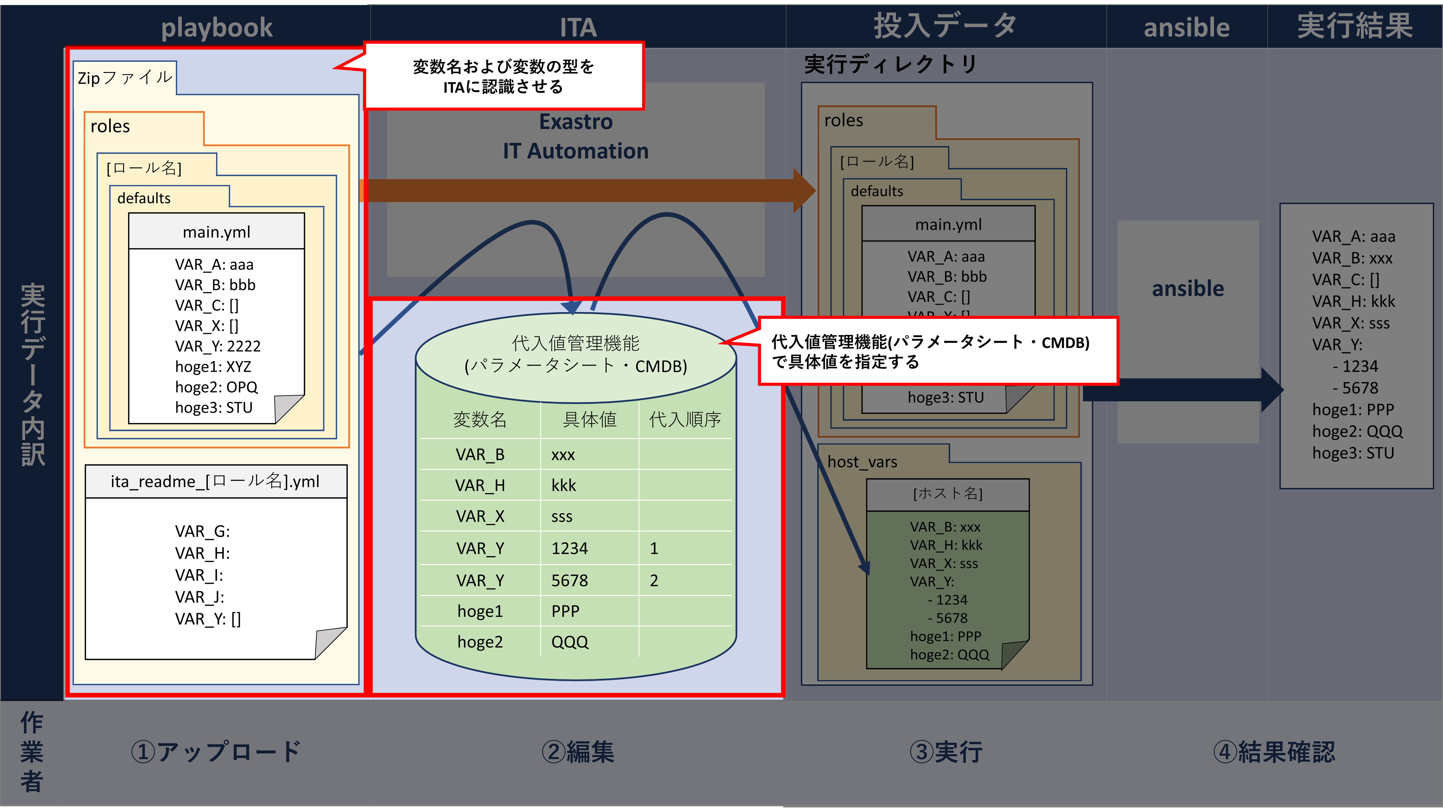Click 'hoge2: OPQ' in playbook main.yml
1443x812 pixels.
tap(216, 387)
